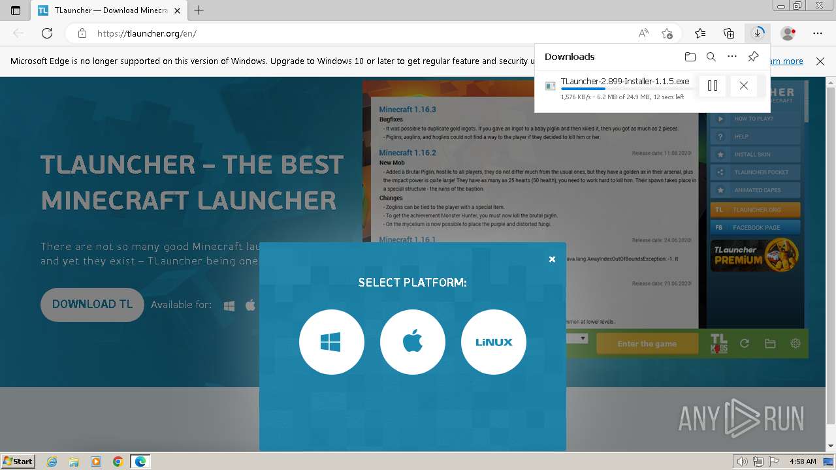Click the 4:58 AM taskbar clock

(x=803, y=462)
